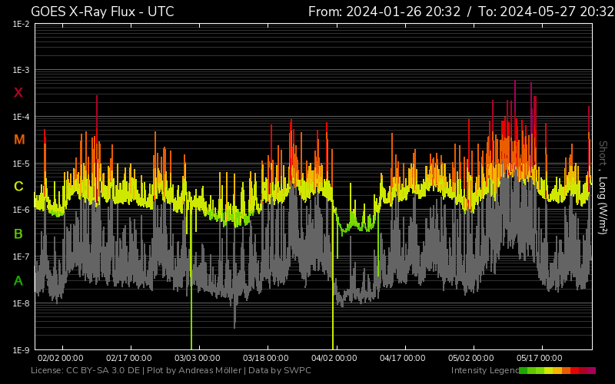
Task: Select the yellow C flare class label
Action: pyautogui.click(x=18, y=187)
